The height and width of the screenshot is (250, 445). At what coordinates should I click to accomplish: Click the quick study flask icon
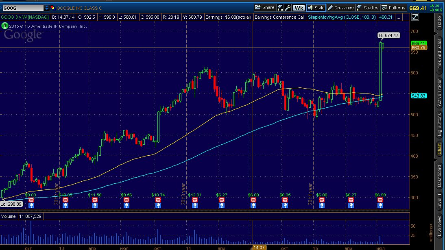[x=280, y=8]
